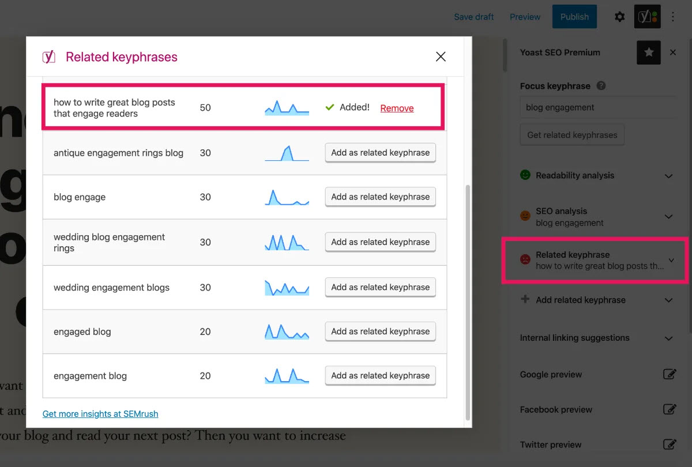Click the sidebar's vertical scrollbar
Image resolution: width=692 pixels, height=467 pixels.
(x=505, y=55)
